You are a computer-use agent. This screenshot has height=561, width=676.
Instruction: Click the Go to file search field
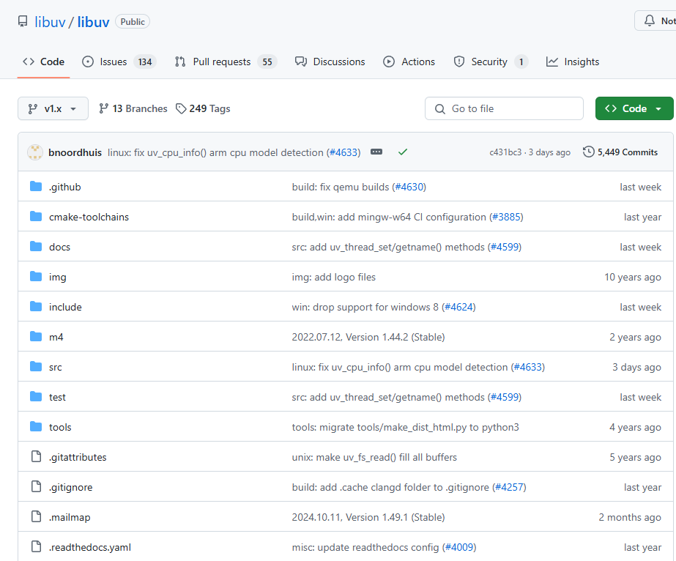click(504, 108)
